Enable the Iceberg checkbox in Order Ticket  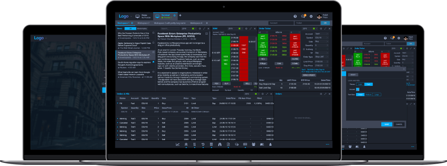[x=304, y=49]
